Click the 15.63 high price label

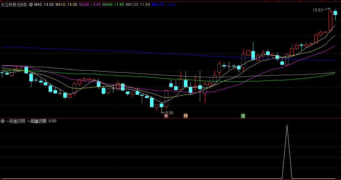tap(318, 10)
